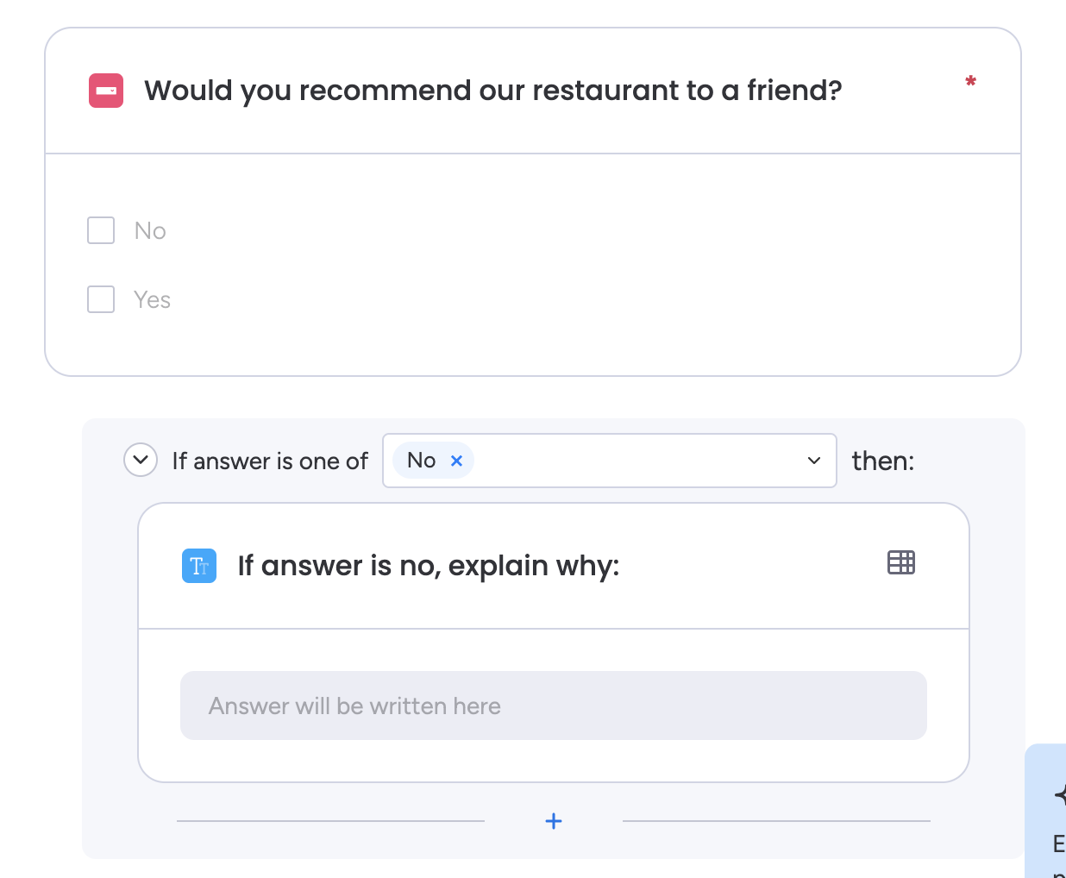Open the condition value dropdown caret
Viewport: 1066px width, 878px height.
(x=812, y=461)
